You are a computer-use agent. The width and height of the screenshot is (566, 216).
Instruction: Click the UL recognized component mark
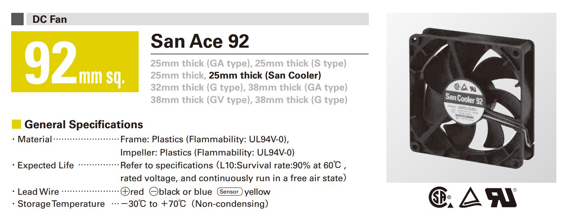(x=501, y=198)
